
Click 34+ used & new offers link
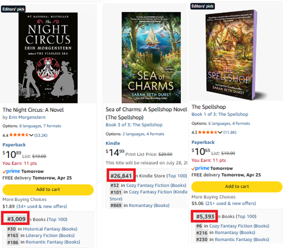pyautogui.click(x=42, y=206)
